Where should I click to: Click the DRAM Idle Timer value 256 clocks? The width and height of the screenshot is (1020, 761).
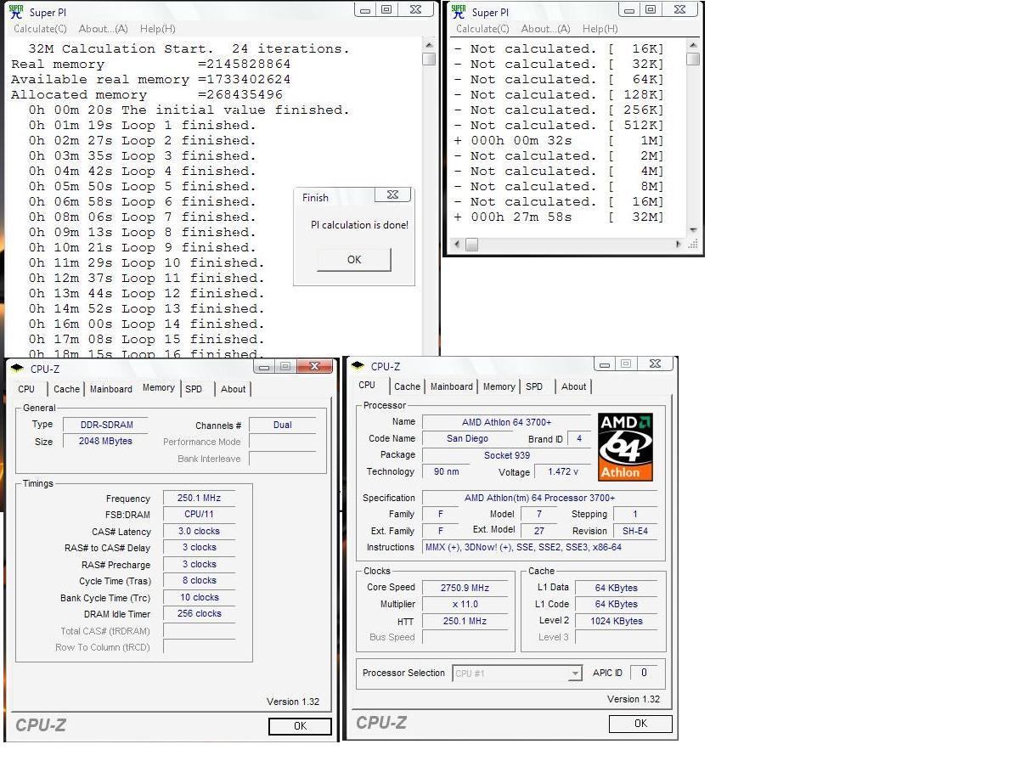pyautogui.click(x=199, y=614)
